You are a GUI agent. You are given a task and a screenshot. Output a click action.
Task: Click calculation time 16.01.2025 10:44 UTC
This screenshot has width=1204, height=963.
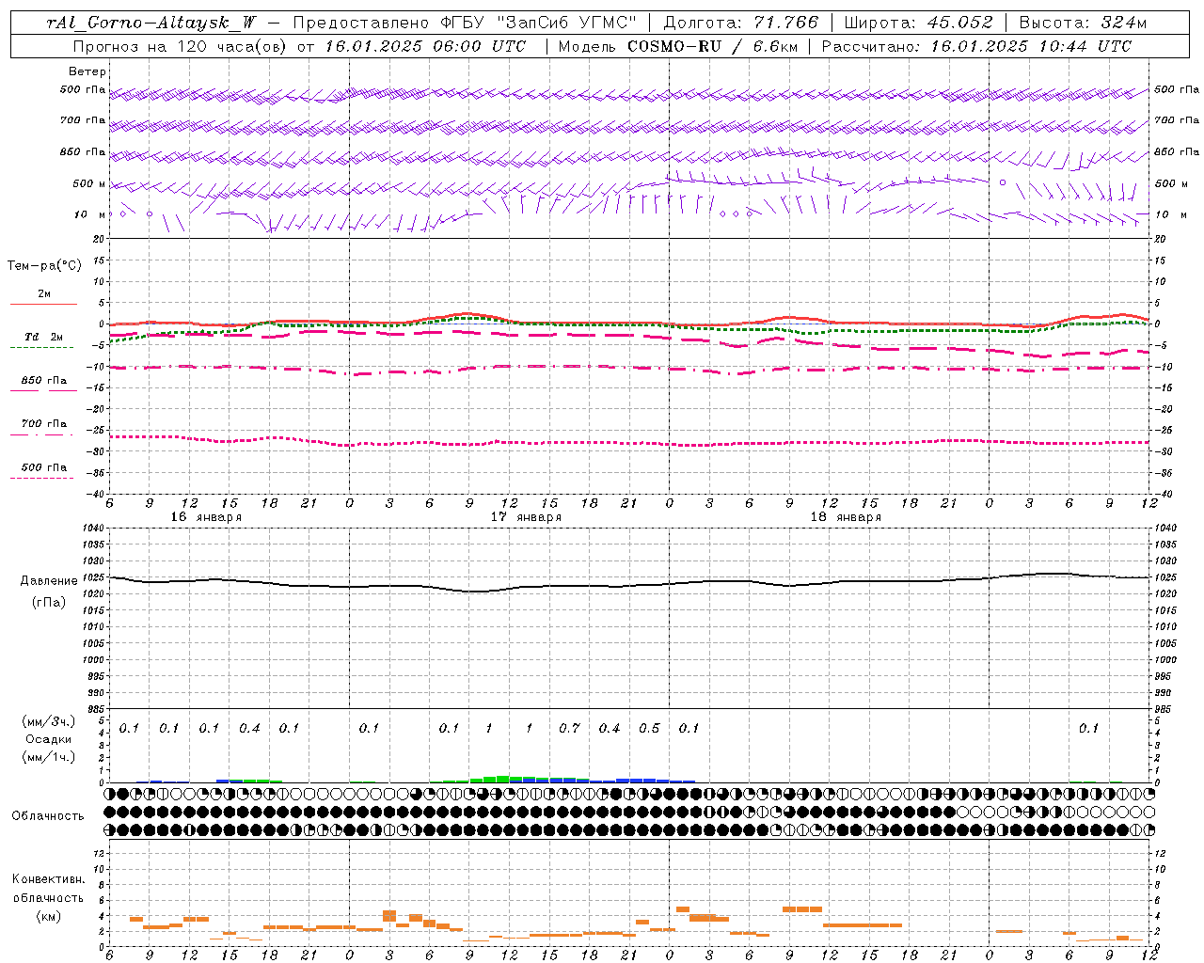[x=1031, y=46]
